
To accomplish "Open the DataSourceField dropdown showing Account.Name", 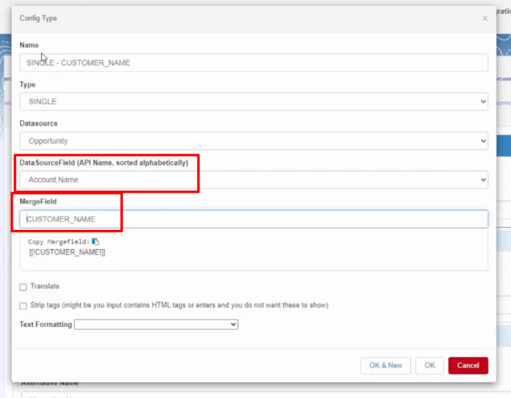I will (x=254, y=179).
